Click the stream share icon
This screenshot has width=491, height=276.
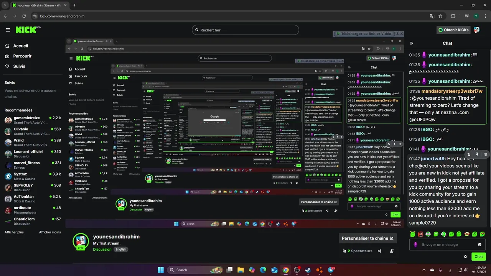point(379,251)
